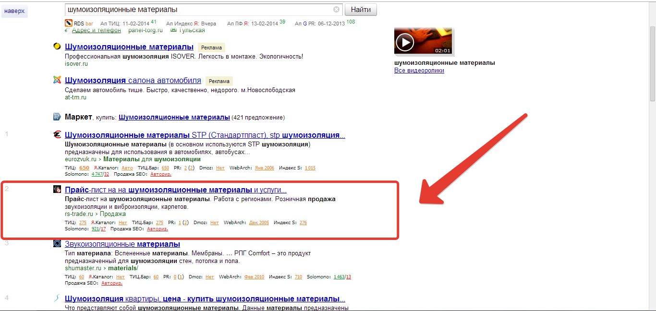Click the at-tm.ru ad favicon
656x311 pixels.
pyautogui.click(x=57, y=80)
